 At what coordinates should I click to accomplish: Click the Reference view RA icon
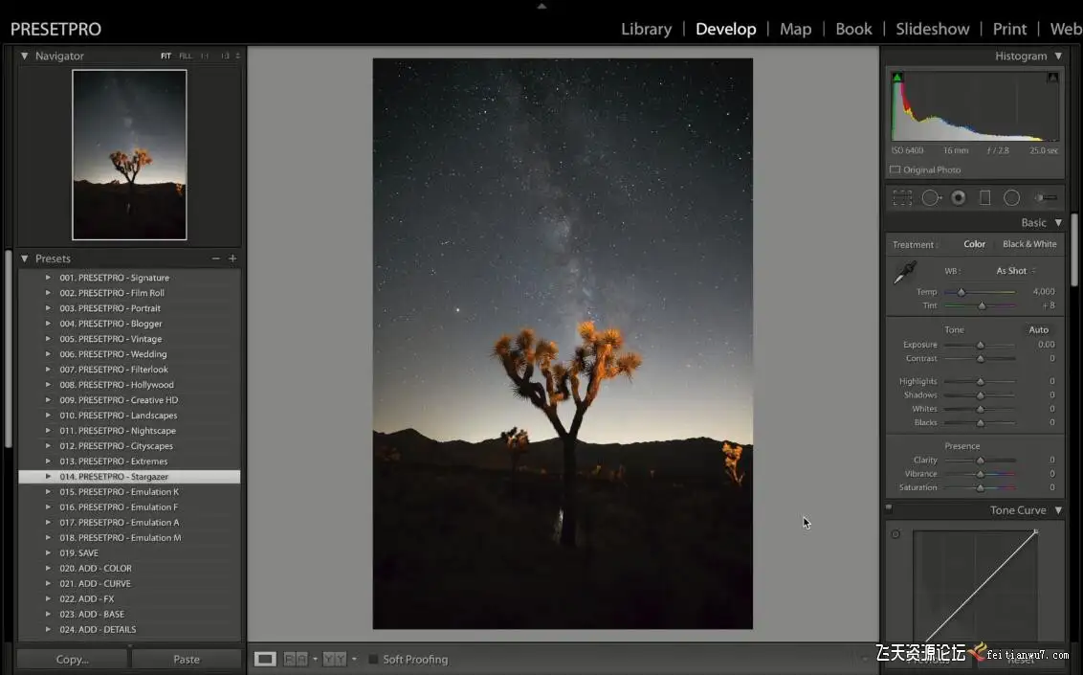click(x=296, y=659)
